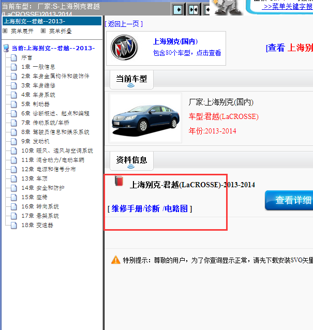This screenshot has width=313, height=330.
Task: Click the title 上海别克-君越(LaCROSSE)-2013-2014
Action: tap(192, 185)
